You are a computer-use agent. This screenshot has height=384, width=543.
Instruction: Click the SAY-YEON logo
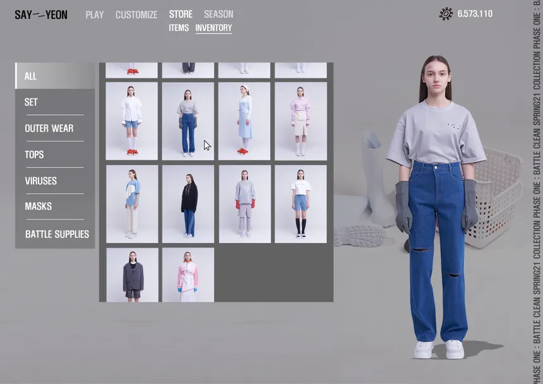tap(41, 15)
